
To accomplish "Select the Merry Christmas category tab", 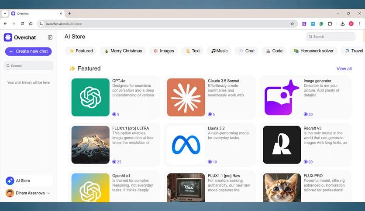I will pos(123,51).
